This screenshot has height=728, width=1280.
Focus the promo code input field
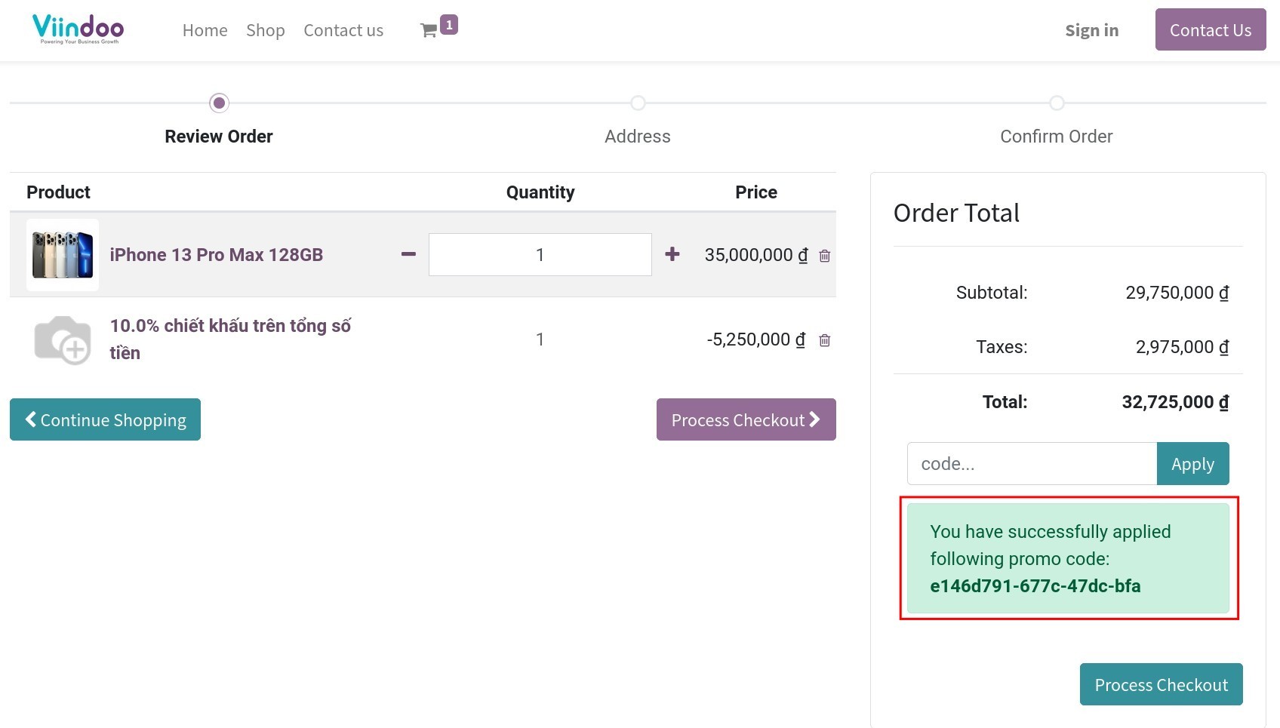pos(1032,464)
